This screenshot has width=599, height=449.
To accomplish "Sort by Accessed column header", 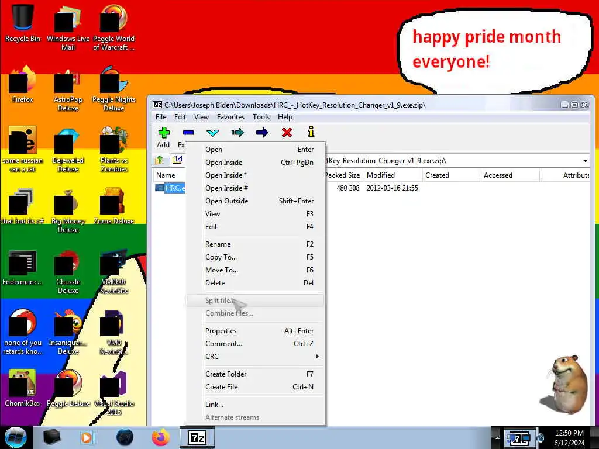I will [510, 175].
